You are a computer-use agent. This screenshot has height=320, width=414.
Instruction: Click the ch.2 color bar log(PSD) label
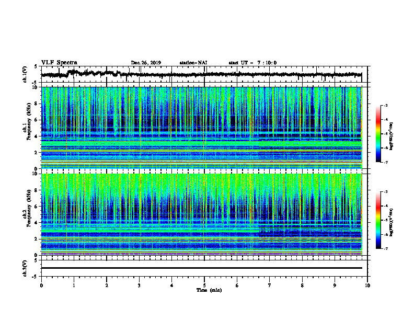tap(392, 222)
